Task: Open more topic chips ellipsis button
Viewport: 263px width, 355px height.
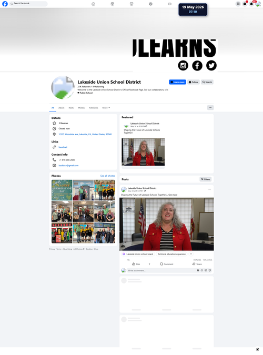Action: pos(191,254)
